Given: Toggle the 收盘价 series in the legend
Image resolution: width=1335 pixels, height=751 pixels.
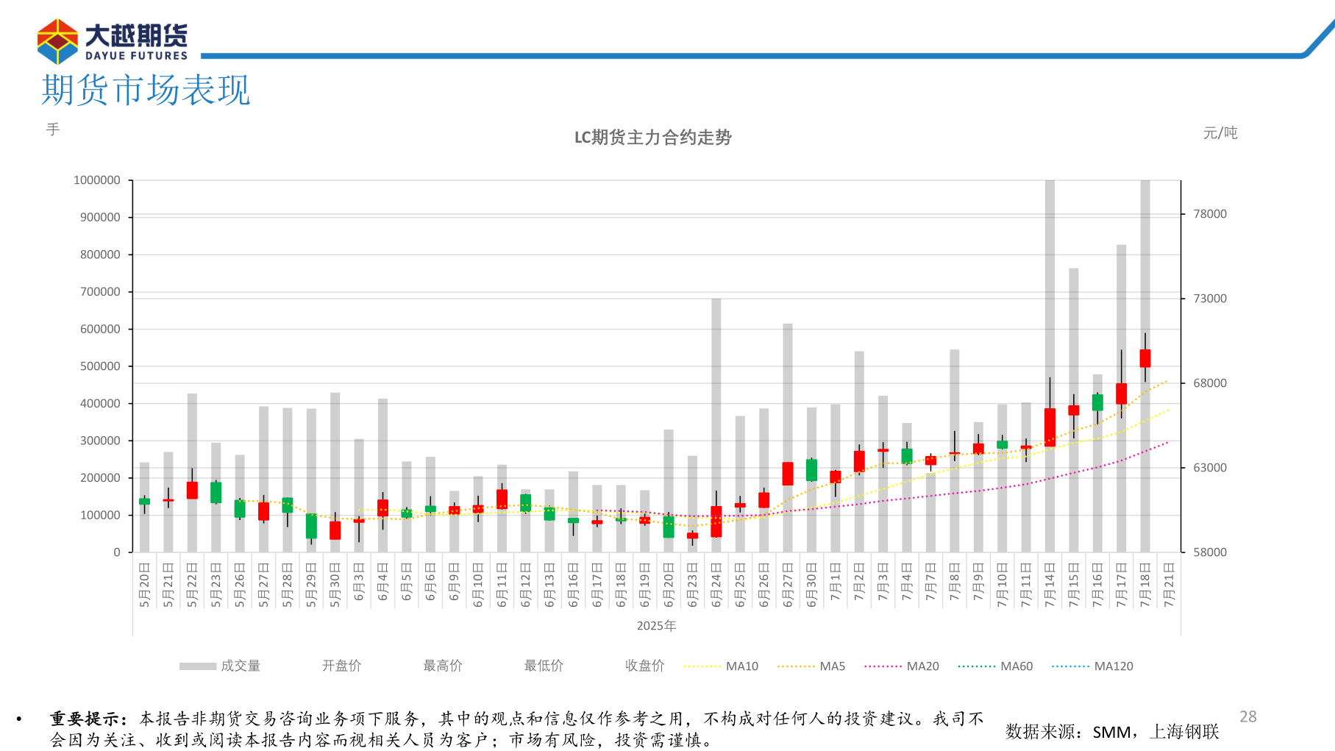Looking at the screenshot, I should (646, 666).
